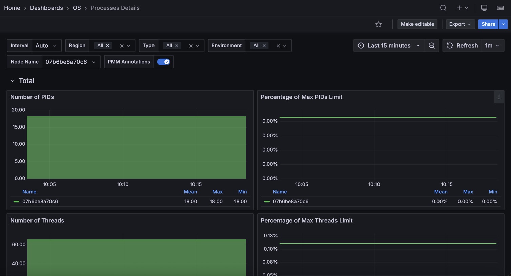This screenshot has width=511, height=276.
Task: Expand the Node Name dropdown
Action: [71, 62]
